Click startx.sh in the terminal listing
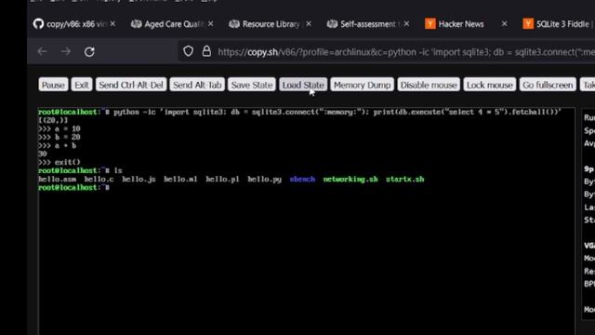The height and width of the screenshot is (335, 595). pos(405,180)
